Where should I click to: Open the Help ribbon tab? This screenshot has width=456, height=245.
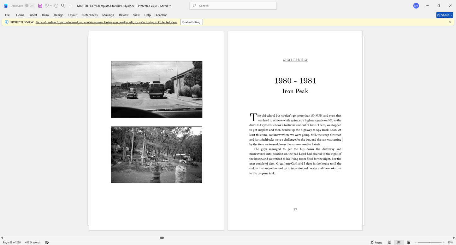(148, 15)
